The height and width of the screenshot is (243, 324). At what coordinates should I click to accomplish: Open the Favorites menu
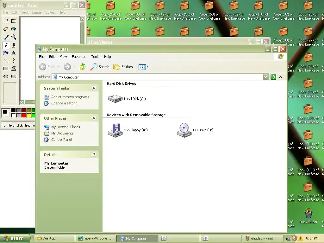coord(79,57)
